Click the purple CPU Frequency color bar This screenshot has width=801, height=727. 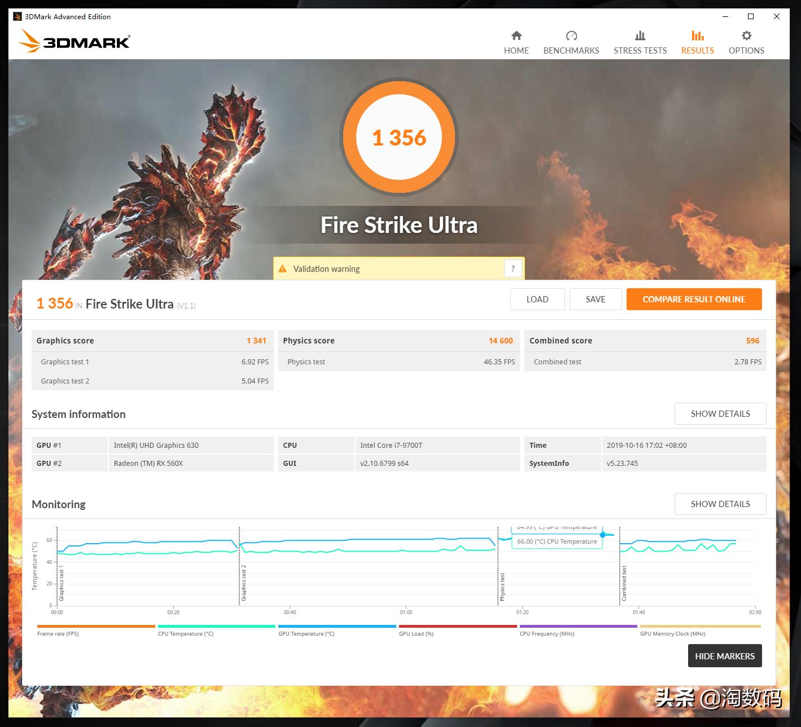click(578, 626)
